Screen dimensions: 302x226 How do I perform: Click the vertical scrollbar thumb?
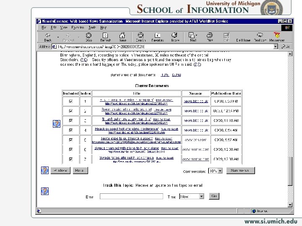[290, 171]
